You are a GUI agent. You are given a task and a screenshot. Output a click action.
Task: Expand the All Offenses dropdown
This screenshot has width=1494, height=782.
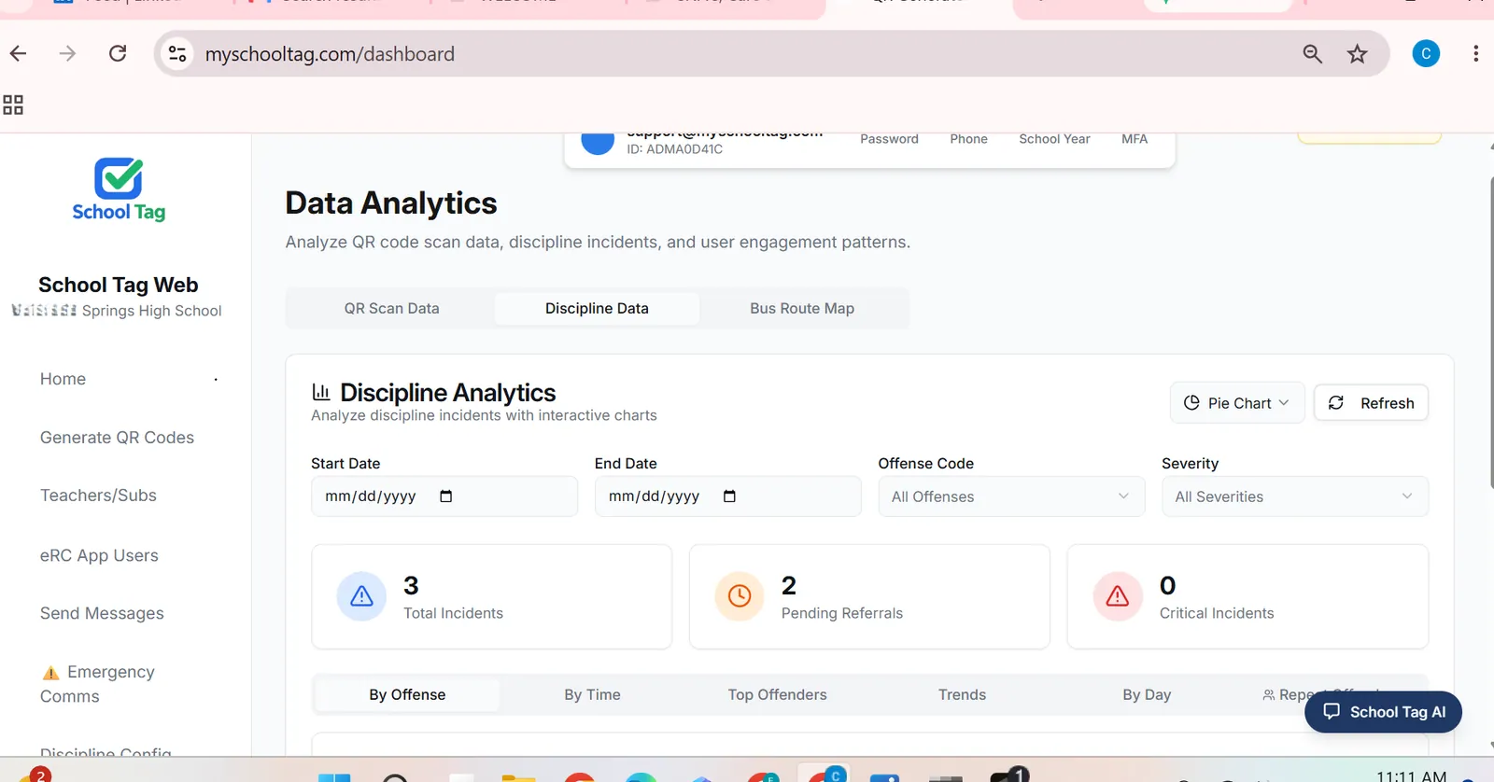coord(1011,496)
